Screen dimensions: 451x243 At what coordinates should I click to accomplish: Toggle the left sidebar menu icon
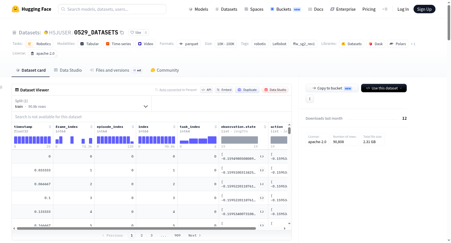tap(1, 87)
